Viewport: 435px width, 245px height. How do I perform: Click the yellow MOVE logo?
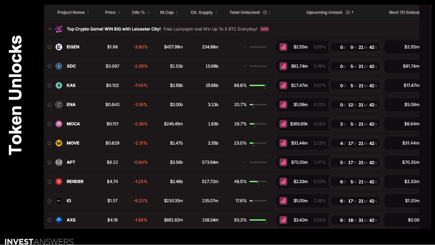[59, 143]
